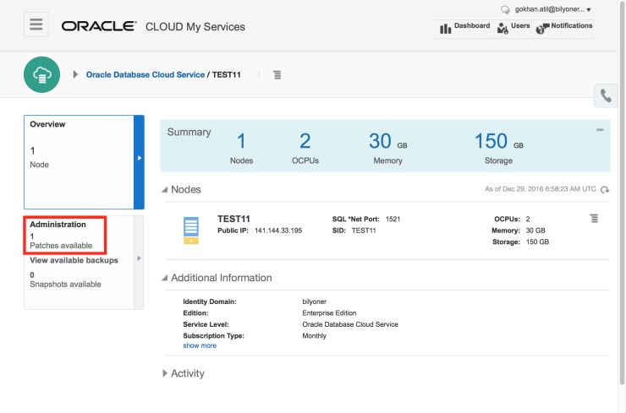Minimize the Summary panel
The height and width of the screenshot is (413, 626).
tap(600, 130)
